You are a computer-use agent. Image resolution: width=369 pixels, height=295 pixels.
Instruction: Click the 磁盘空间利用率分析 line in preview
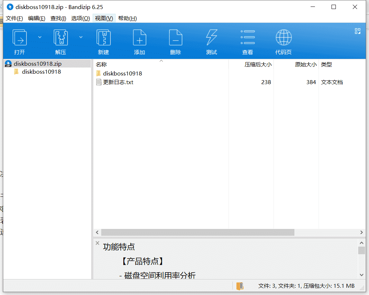pyautogui.click(x=157, y=275)
